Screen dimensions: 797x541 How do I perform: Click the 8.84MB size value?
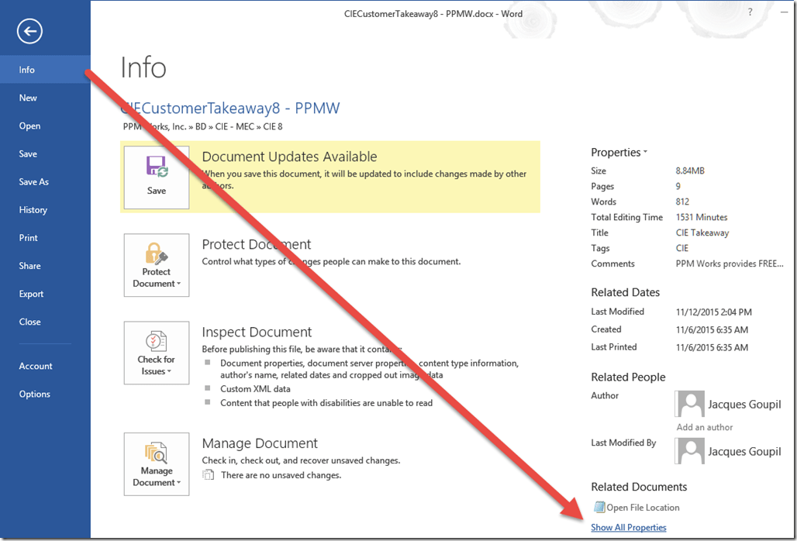[x=690, y=171]
